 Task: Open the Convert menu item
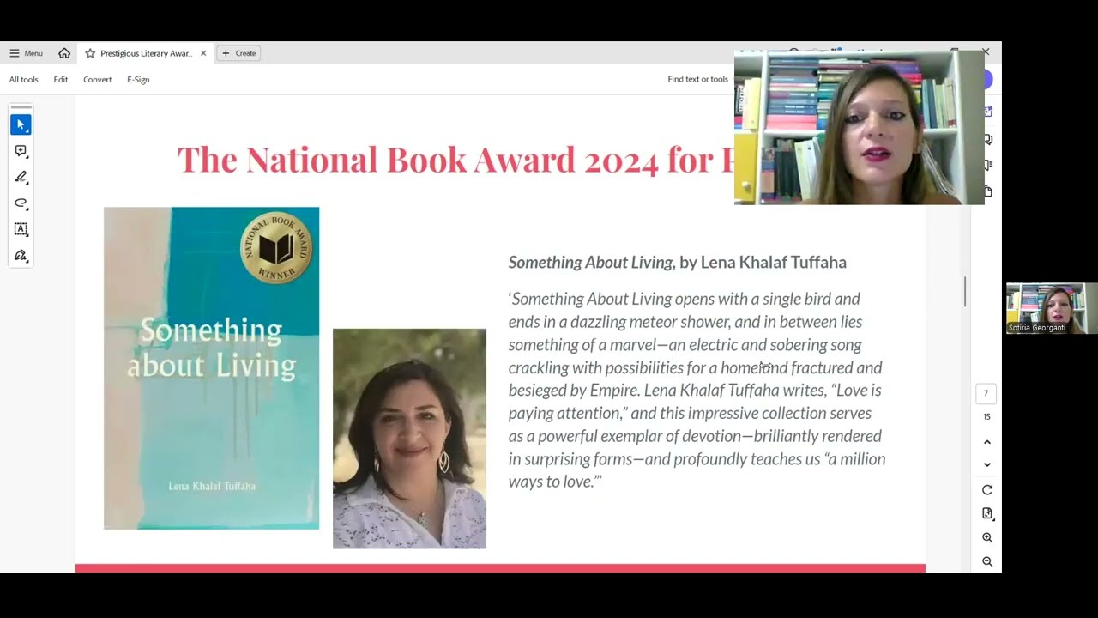tap(98, 79)
